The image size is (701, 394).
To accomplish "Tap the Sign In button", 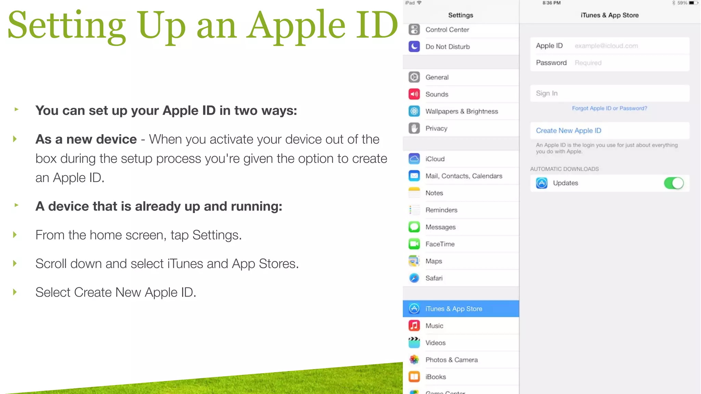I will (x=610, y=93).
